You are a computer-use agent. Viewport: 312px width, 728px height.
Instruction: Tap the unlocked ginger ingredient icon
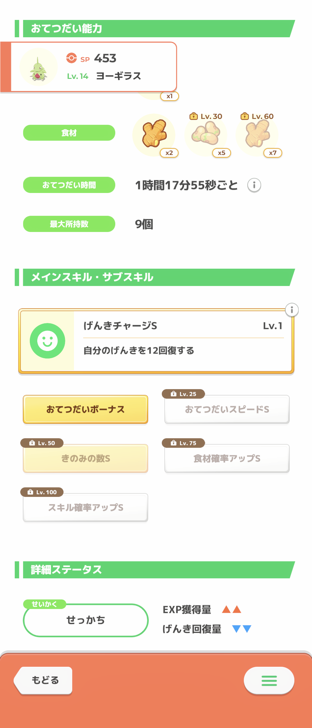(154, 135)
